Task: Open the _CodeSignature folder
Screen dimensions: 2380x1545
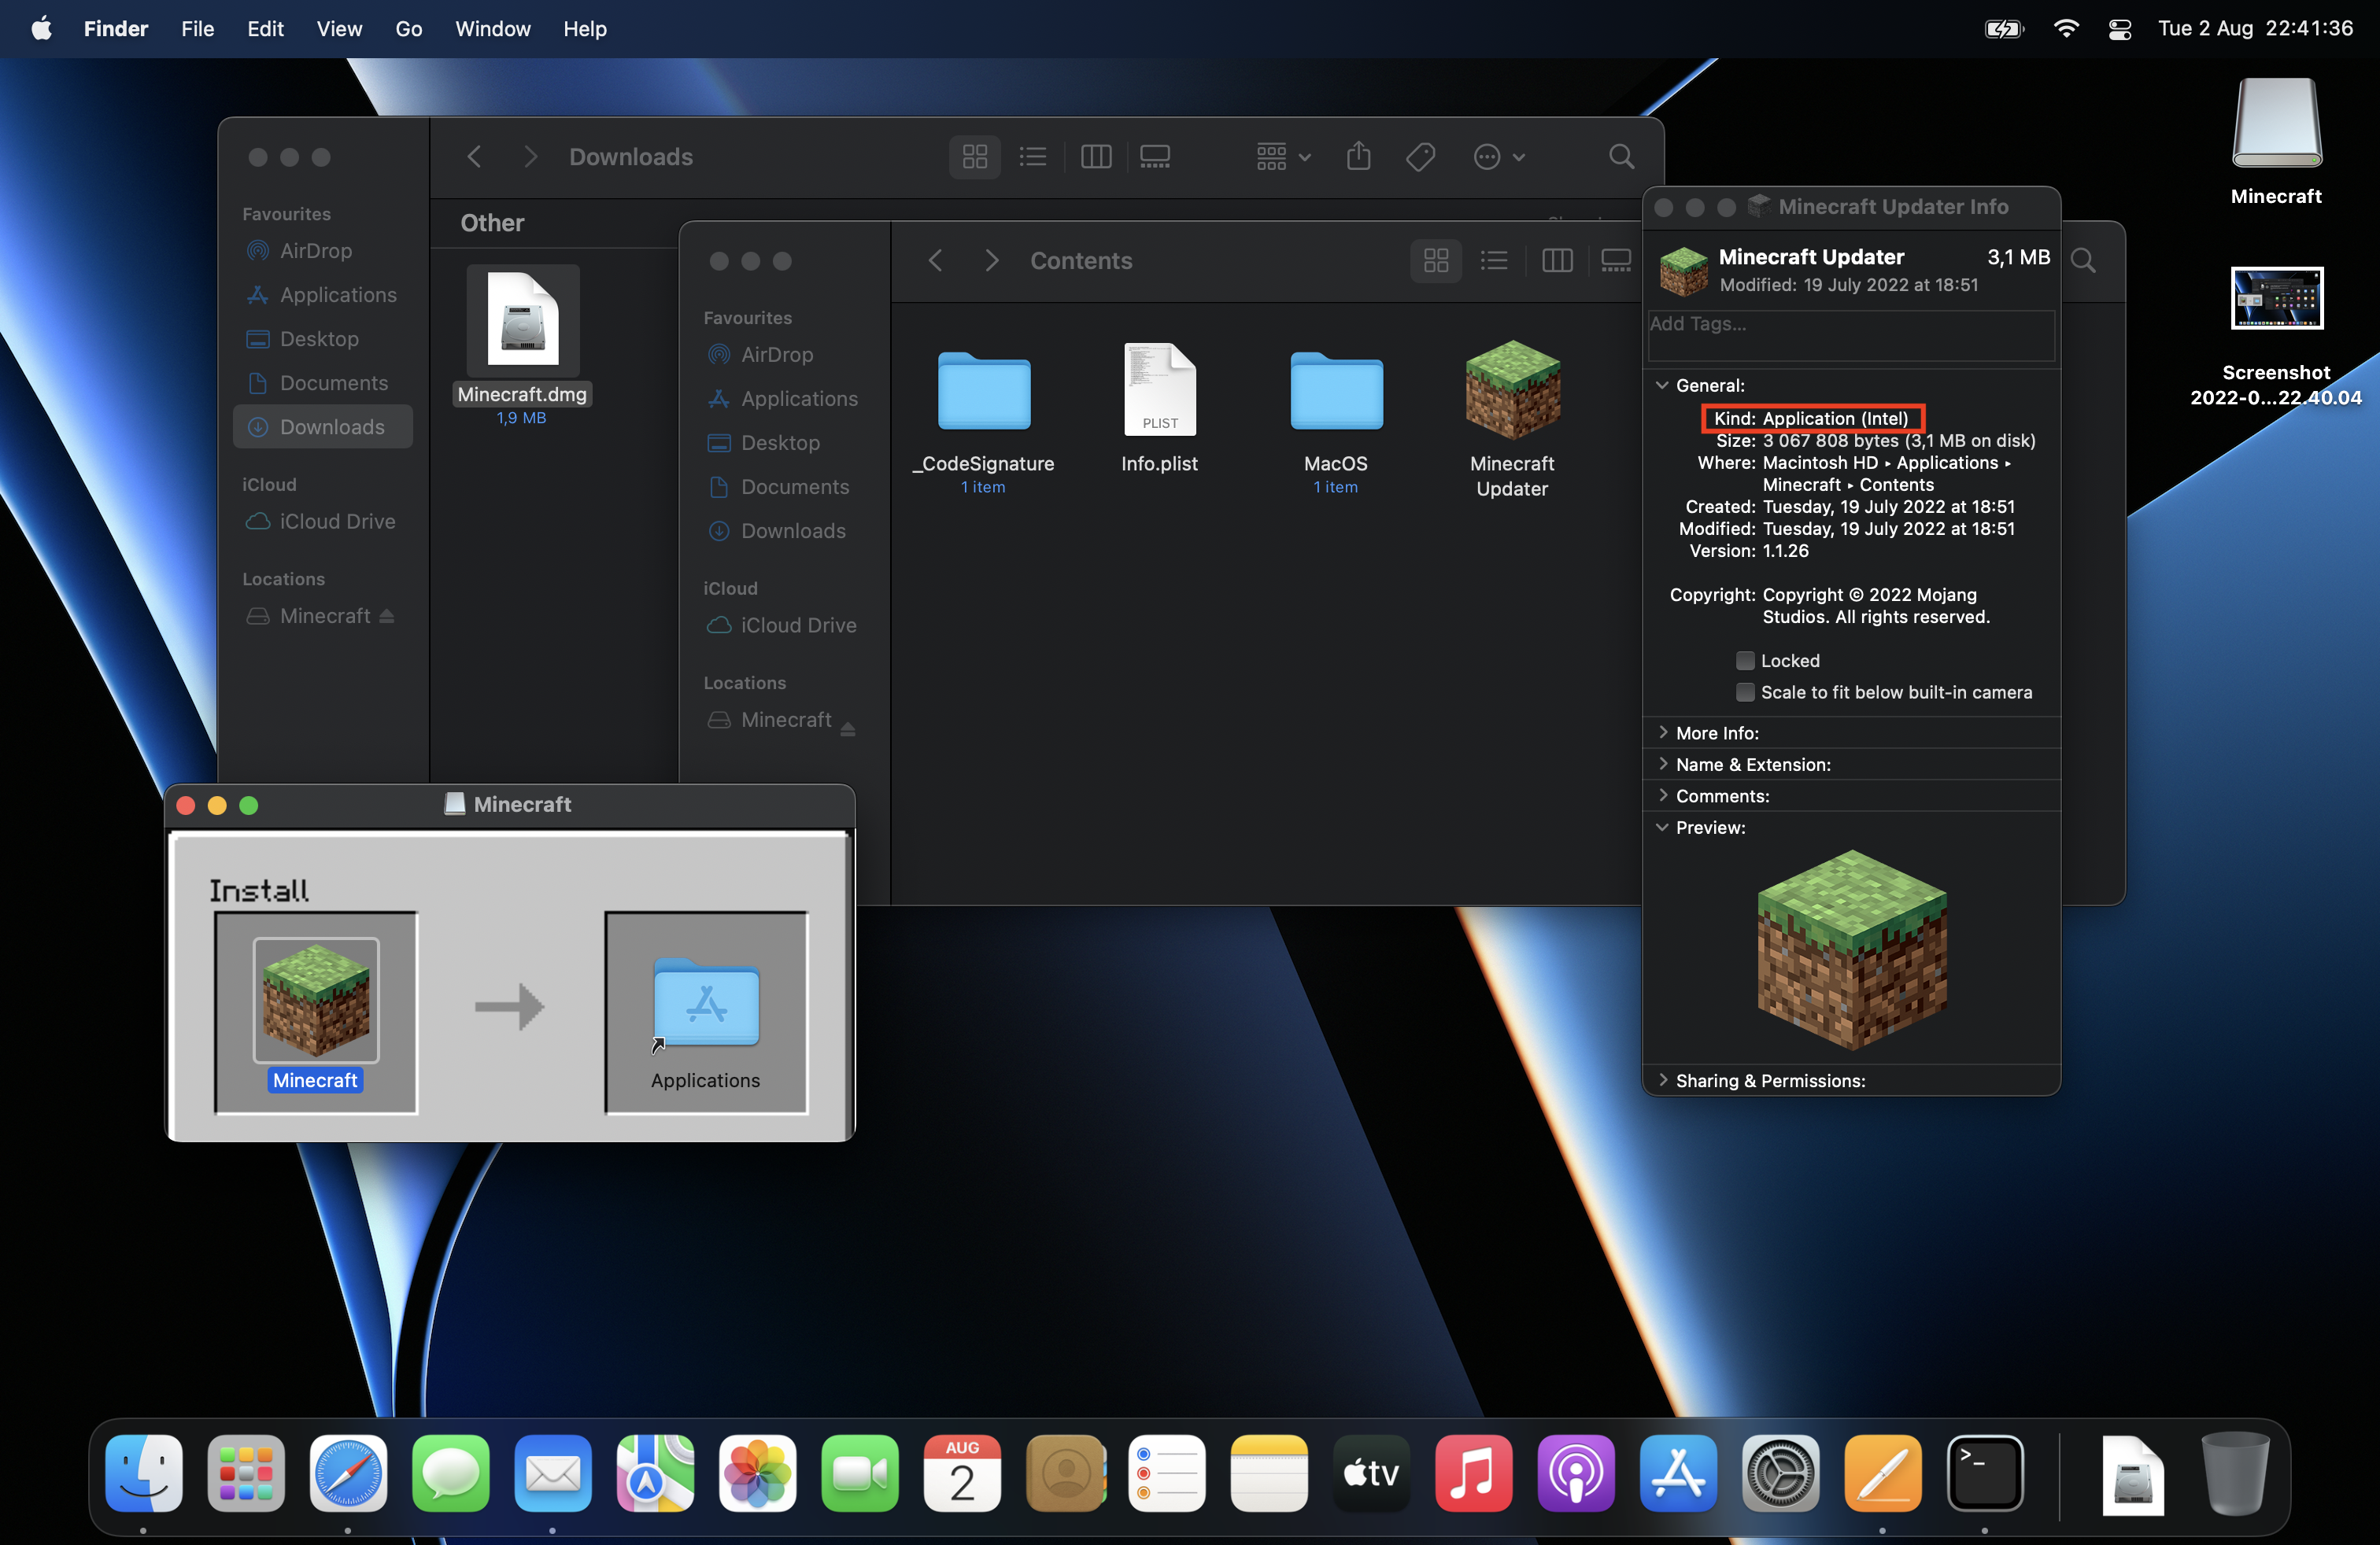Action: coord(983,391)
